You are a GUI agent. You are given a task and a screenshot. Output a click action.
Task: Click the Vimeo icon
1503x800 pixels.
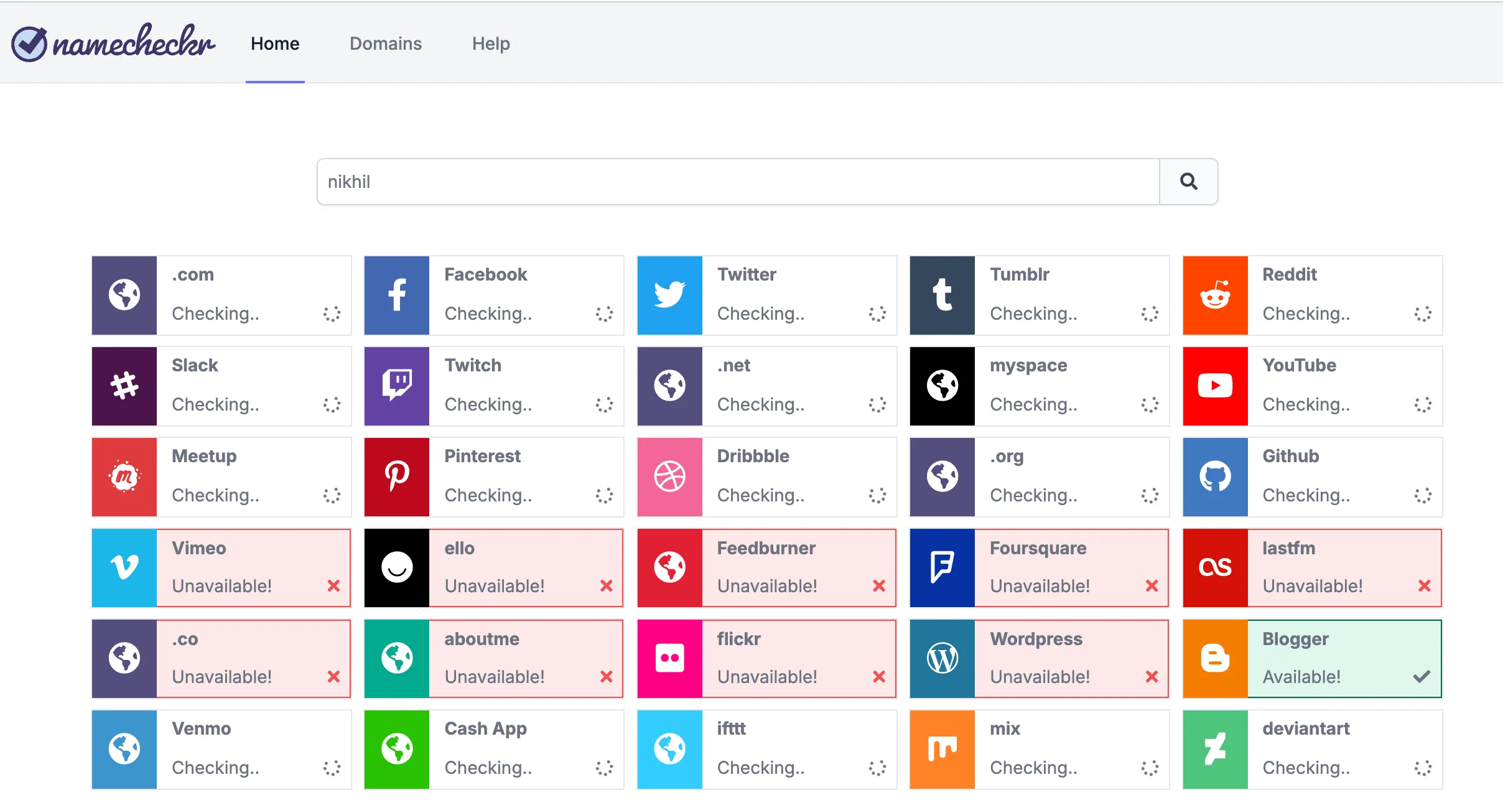(124, 568)
